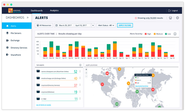Screen dimensions: 186x112
Task: Click the corp.local (Windows) folder icon
Action: click(x=38, y=91)
